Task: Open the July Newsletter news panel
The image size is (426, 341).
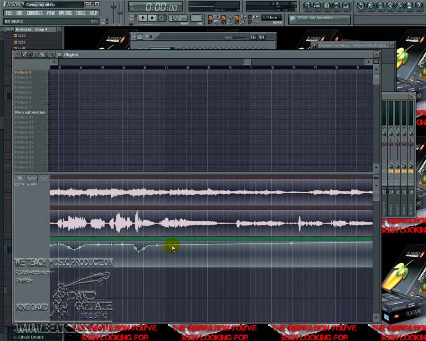Action: coord(319,19)
